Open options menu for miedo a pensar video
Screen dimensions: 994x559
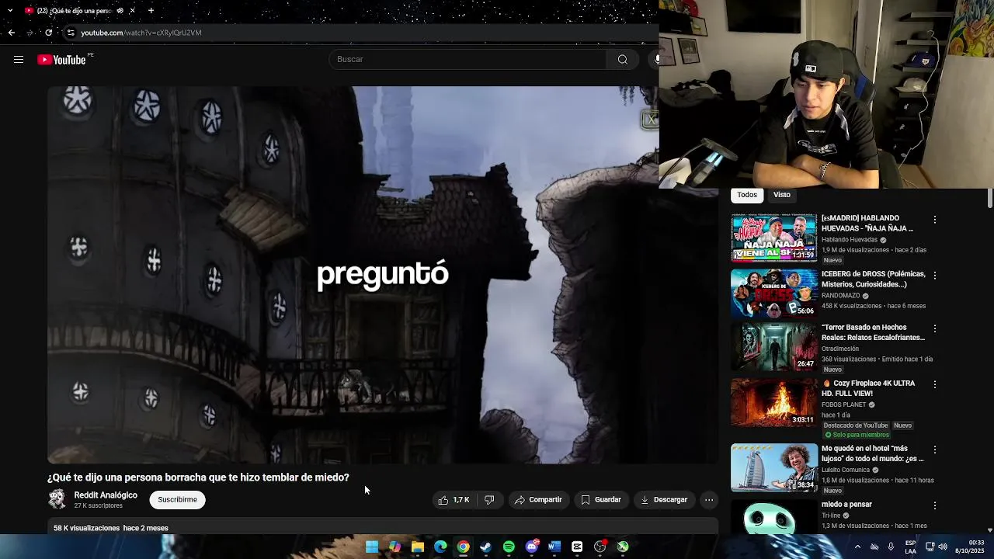click(x=935, y=505)
